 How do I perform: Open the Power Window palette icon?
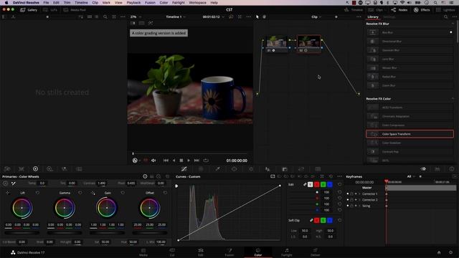click(x=235, y=169)
